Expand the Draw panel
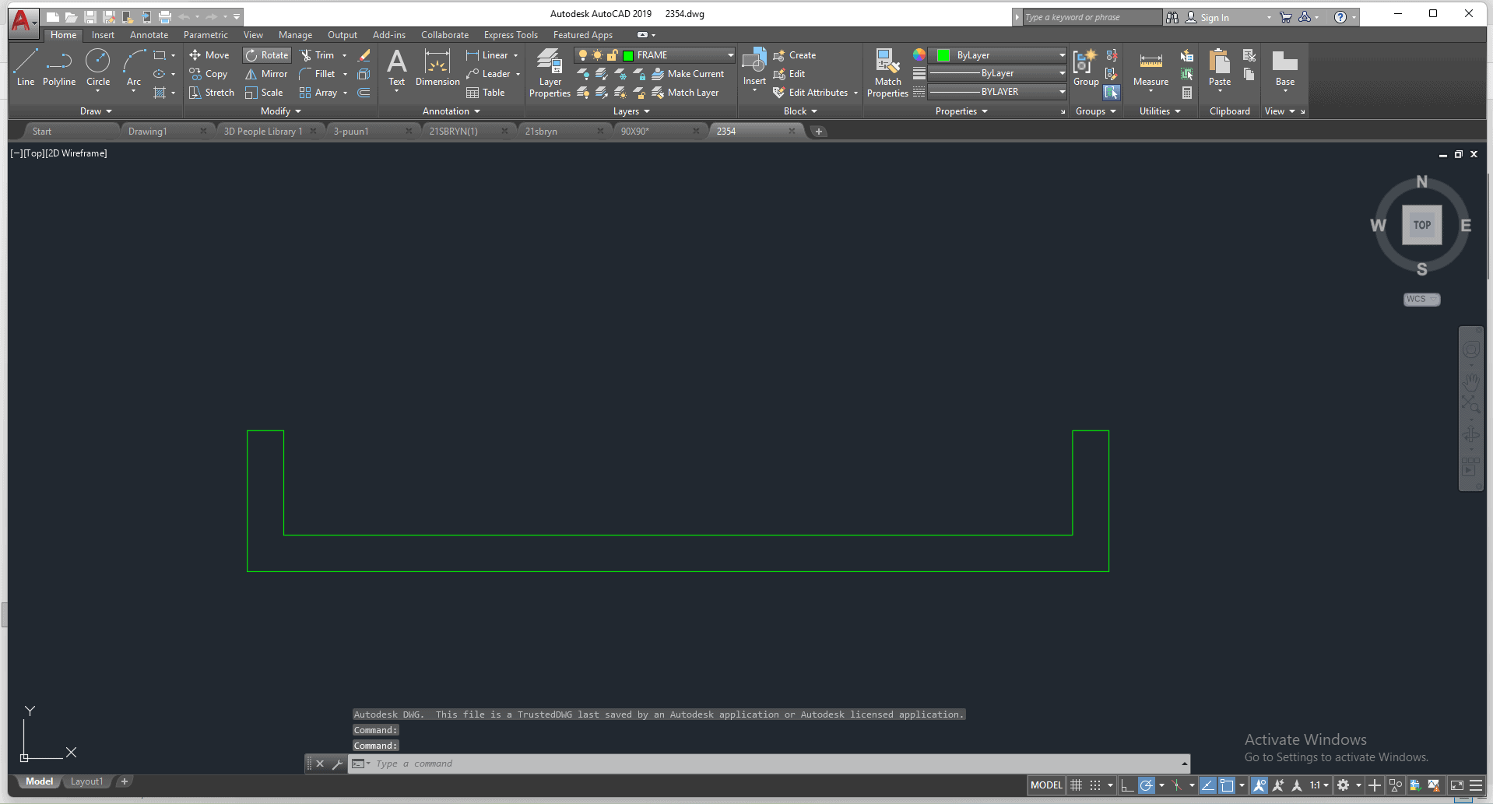This screenshot has height=804, width=1493. point(96,111)
